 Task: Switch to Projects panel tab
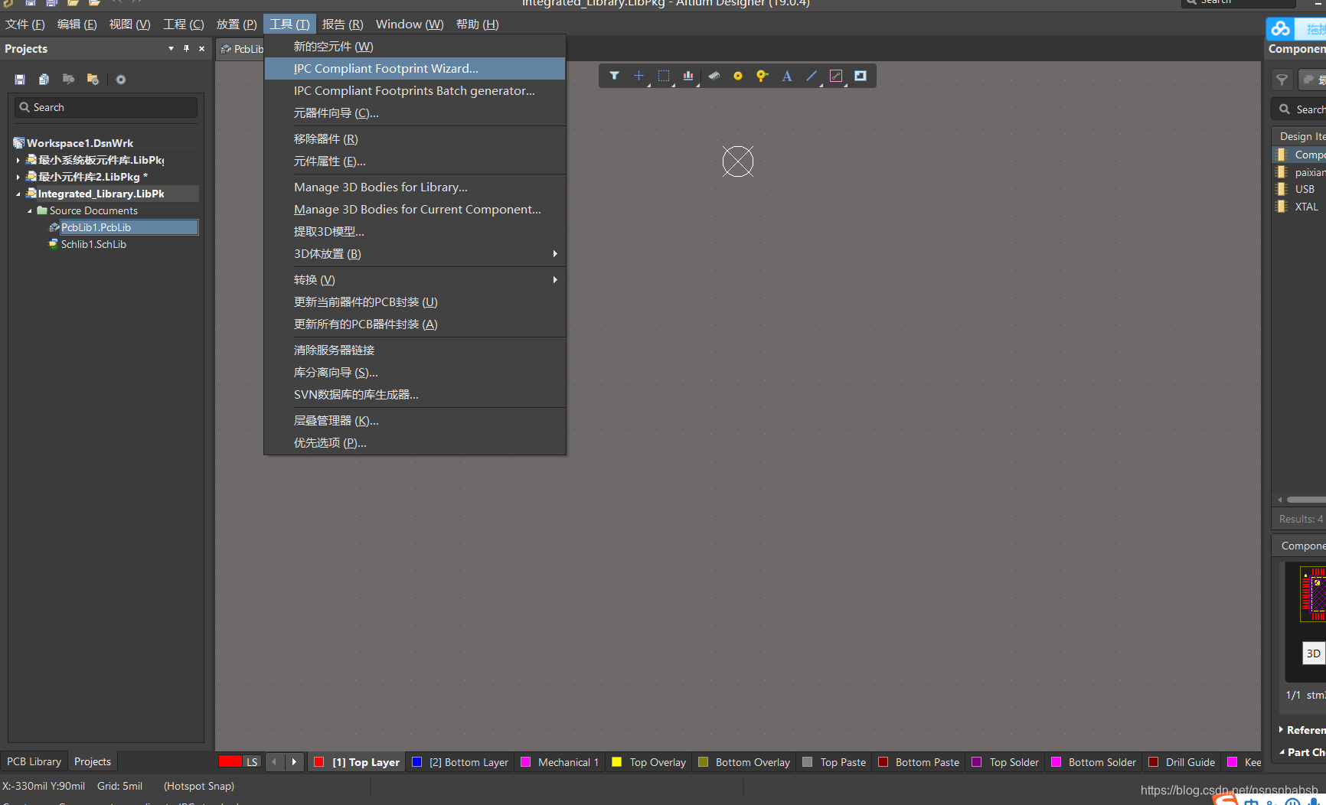[x=93, y=761]
